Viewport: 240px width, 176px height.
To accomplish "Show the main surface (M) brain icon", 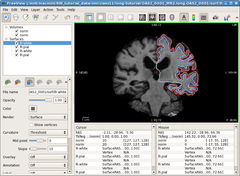I will (x=29, y=82).
